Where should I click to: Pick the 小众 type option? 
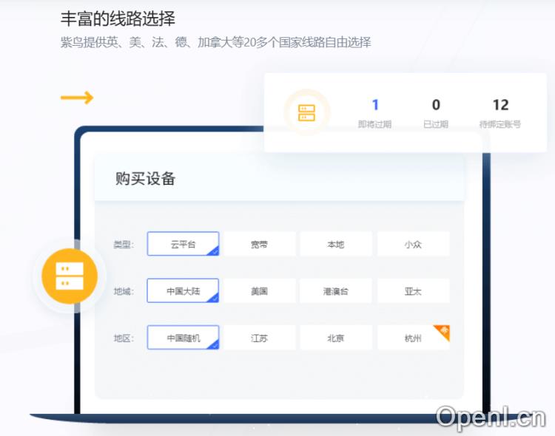tap(413, 244)
